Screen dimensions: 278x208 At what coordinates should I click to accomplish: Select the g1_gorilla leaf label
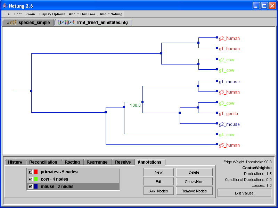point(228,113)
